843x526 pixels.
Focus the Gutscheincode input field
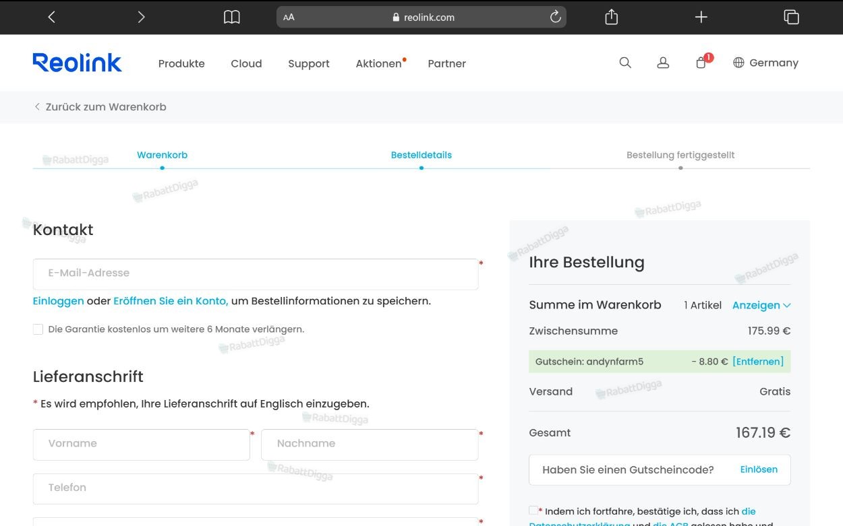[660, 470]
